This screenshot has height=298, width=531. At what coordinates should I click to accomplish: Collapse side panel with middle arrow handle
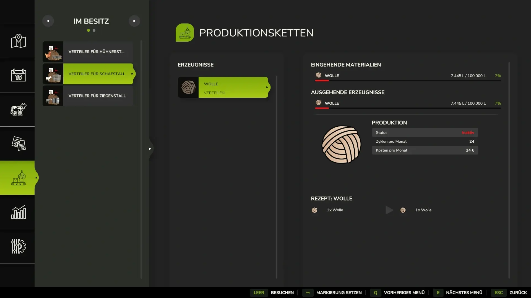tap(150, 149)
